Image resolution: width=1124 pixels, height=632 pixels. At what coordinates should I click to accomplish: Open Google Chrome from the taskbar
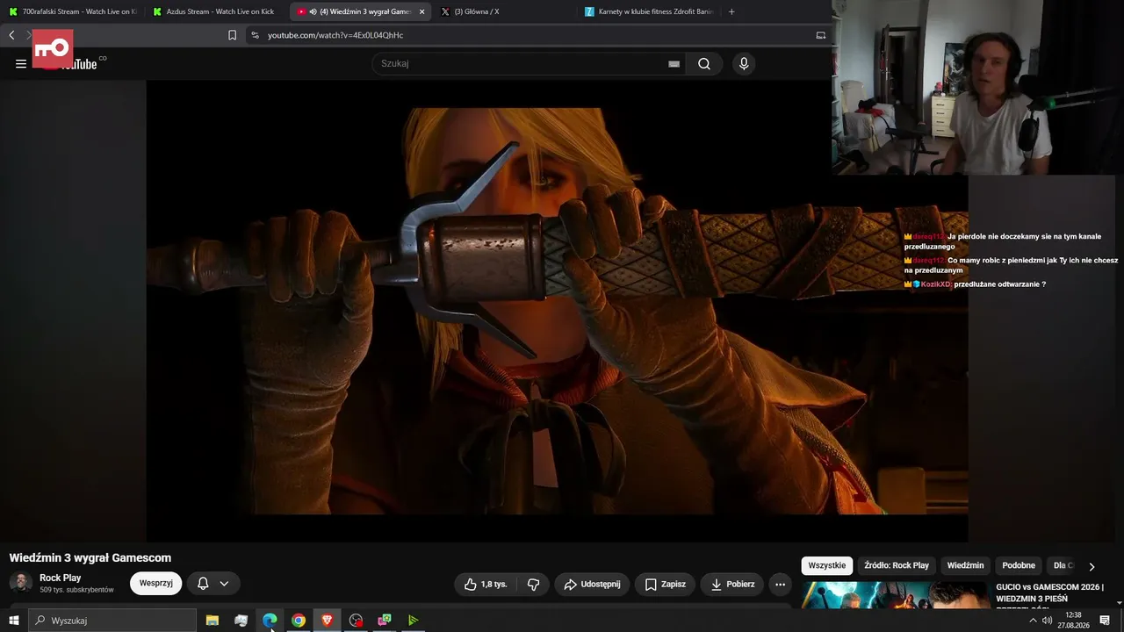(299, 621)
